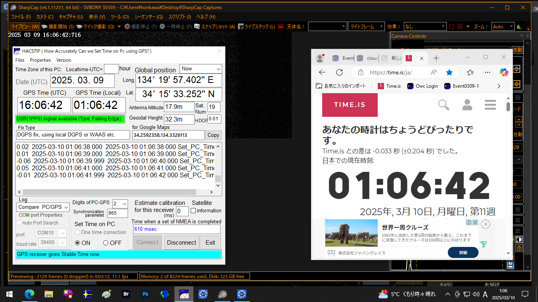Image resolution: width=538 pixels, height=302 pixels.
Task: Open Edge Copilot icon
Action: (504, 72)
